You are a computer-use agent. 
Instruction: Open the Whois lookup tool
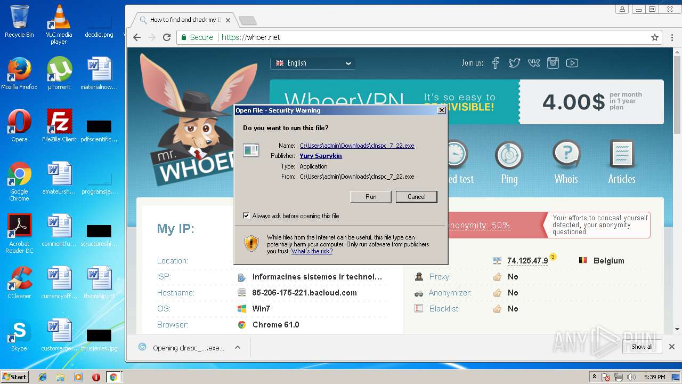[566, 163]
